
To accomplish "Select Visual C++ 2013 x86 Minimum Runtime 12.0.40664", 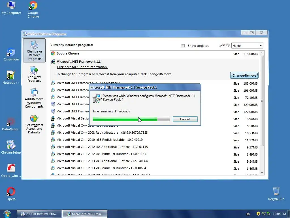I will (155, 168).
